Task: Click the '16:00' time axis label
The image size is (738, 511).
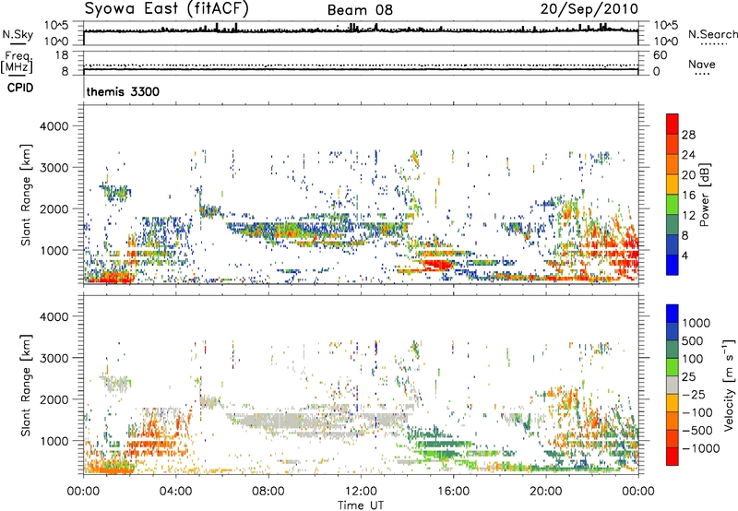Action: tap(453, 492)
